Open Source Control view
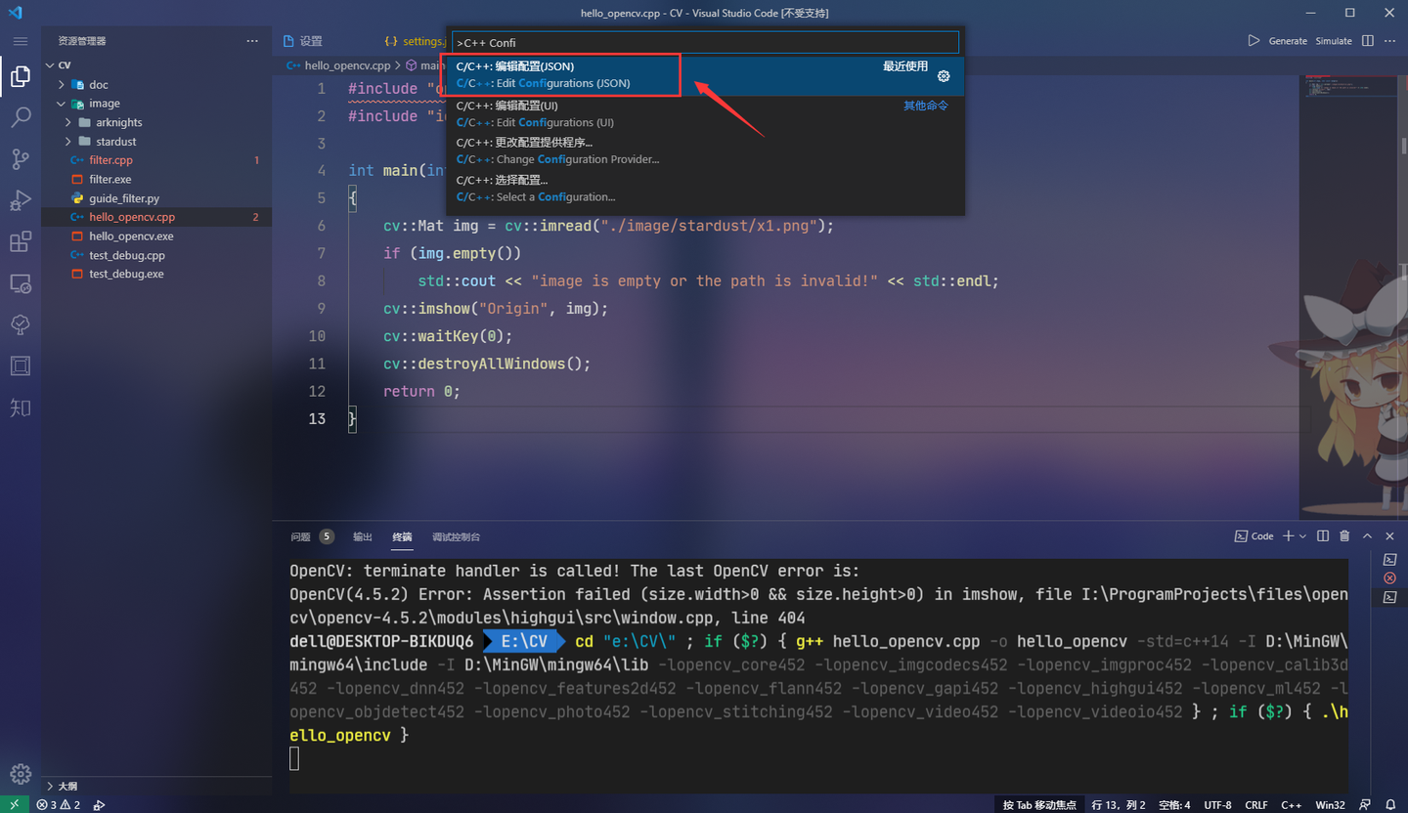 click(x=20, y=157)
